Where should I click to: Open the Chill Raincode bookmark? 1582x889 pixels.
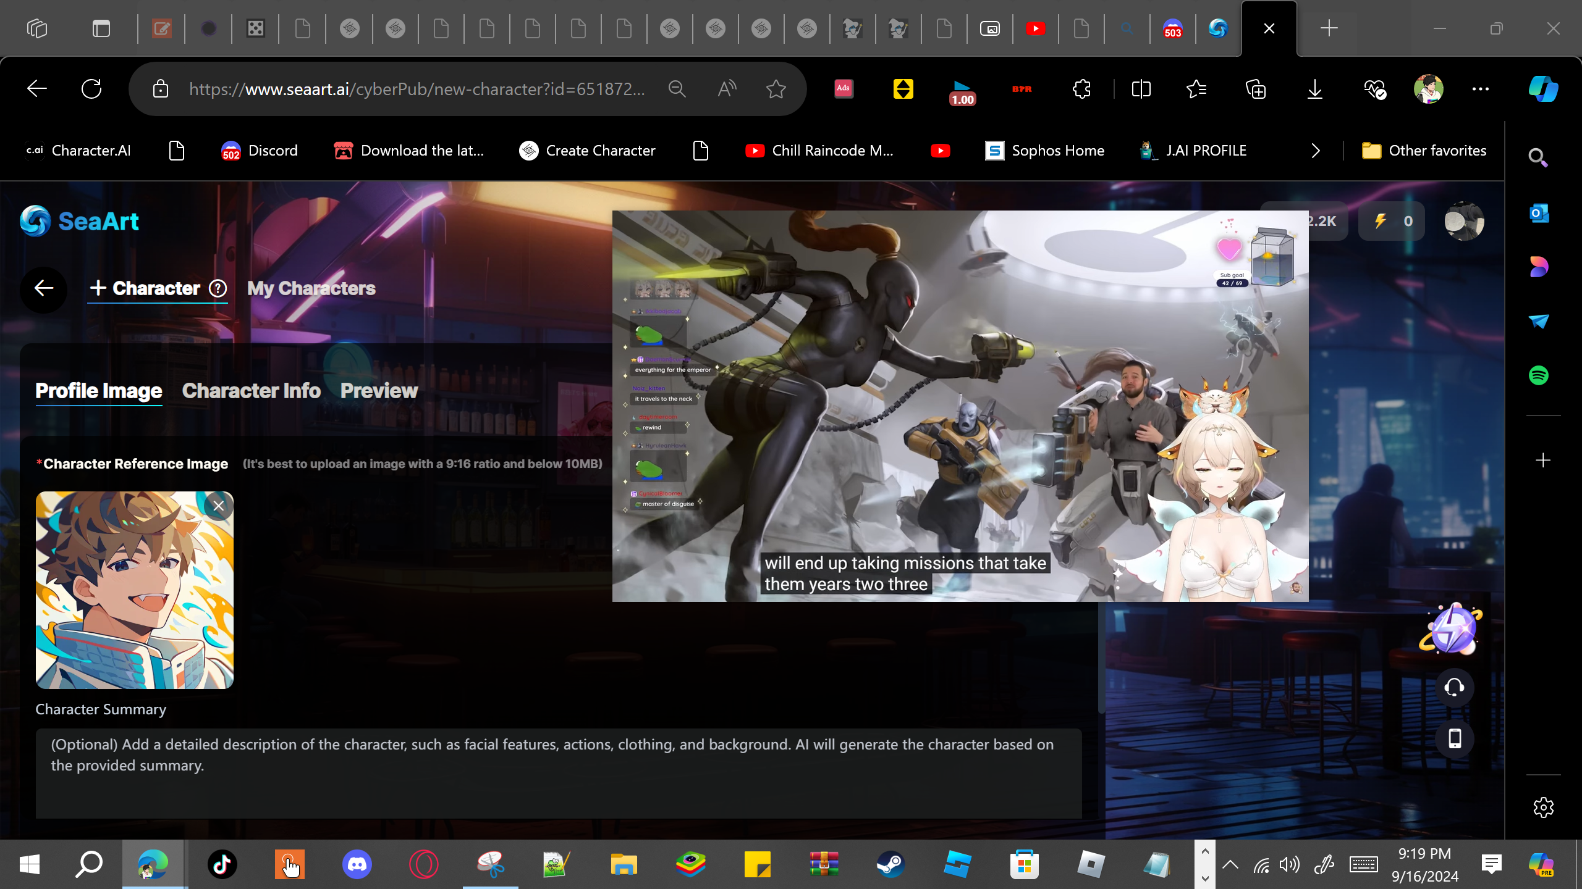[x=819, y=151]
